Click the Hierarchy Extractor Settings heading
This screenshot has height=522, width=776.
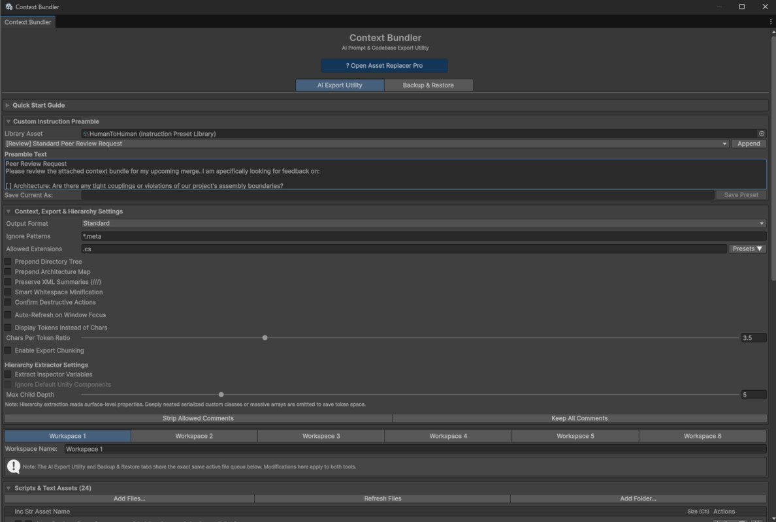pos(46,365)
